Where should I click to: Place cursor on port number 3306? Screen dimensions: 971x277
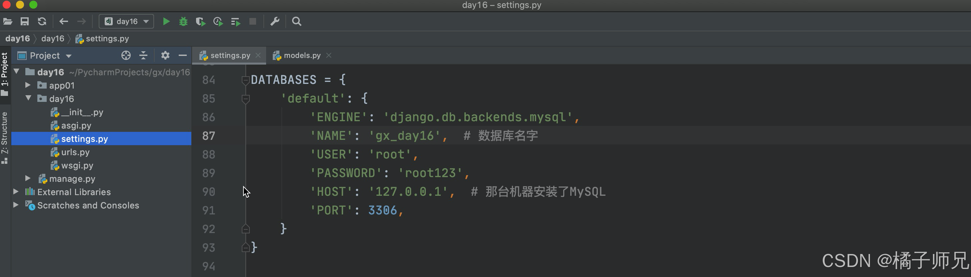(x=382, y=210)
